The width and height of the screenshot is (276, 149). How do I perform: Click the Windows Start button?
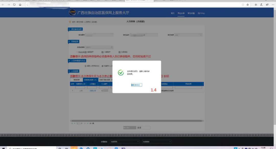pyautogui.click(x=3, y=148)
